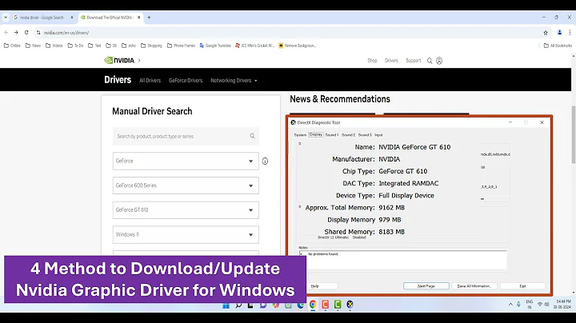The image size is (576, 323).
Task: Click the microphone icon in the system tray
Action: 518,305
